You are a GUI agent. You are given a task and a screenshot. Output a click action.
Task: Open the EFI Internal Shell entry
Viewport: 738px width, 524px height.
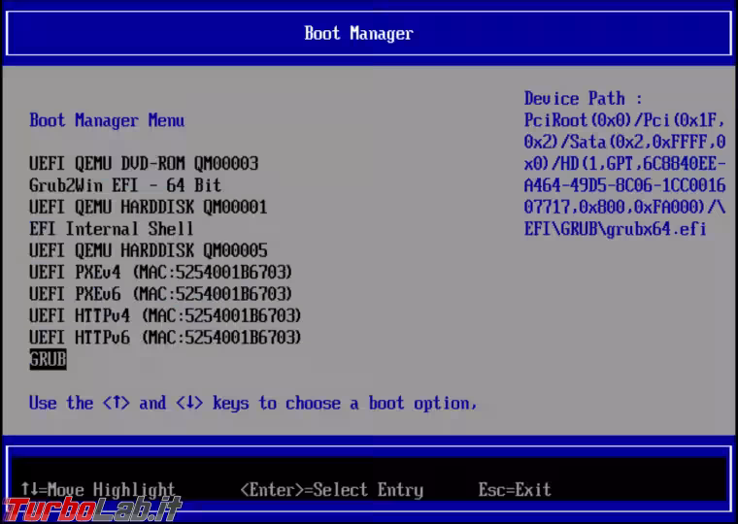pyautogui.click(x=112, y=229)
